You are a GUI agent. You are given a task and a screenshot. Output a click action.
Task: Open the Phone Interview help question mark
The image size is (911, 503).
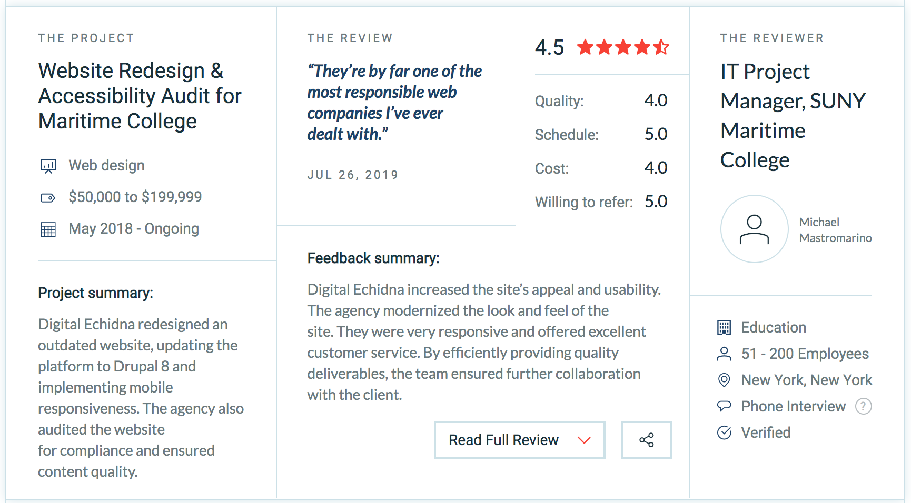pos(863,406)
